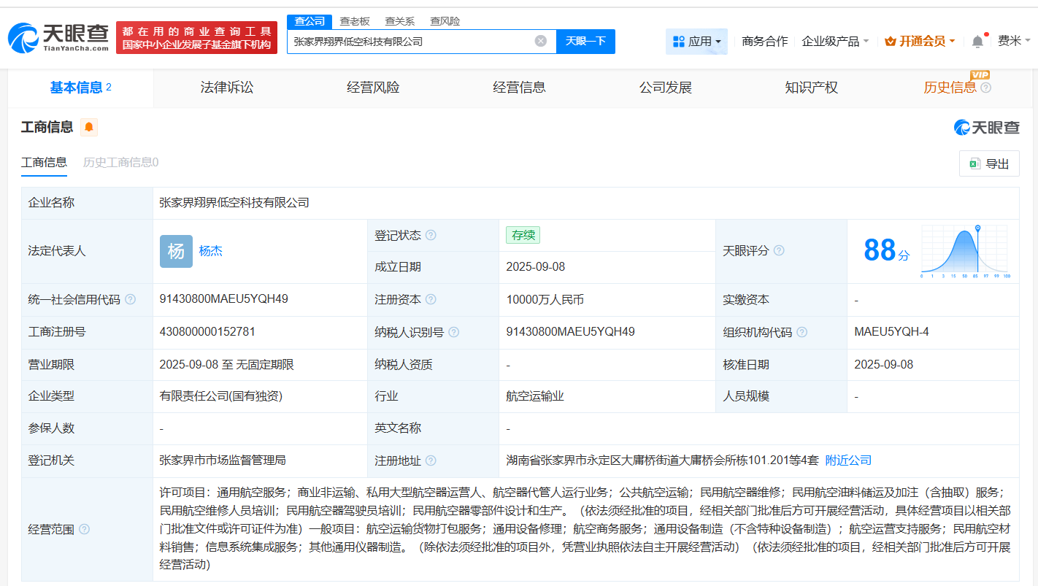Clear the search box with X icon
The image size is (1038, 586).
click(x=541, y=41)
